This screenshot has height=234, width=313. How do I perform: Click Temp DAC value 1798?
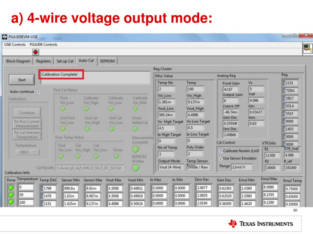pos(48,188)
